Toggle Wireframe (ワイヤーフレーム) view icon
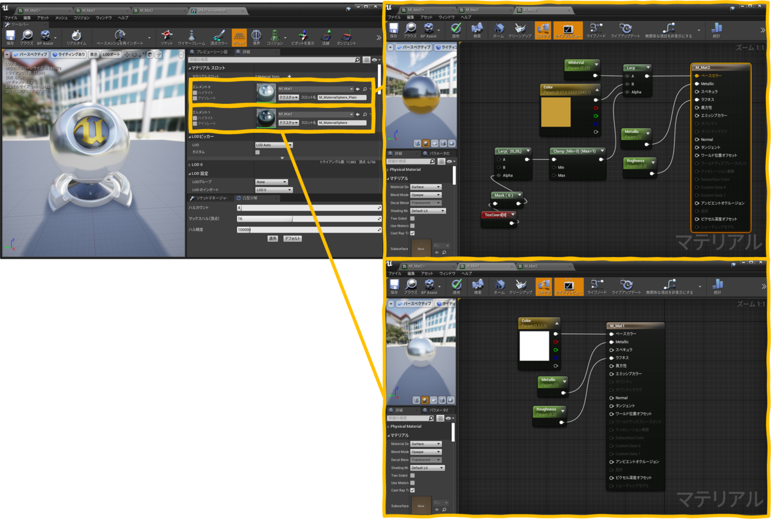Viewport: 771px width, 519px height. [191, 37]
